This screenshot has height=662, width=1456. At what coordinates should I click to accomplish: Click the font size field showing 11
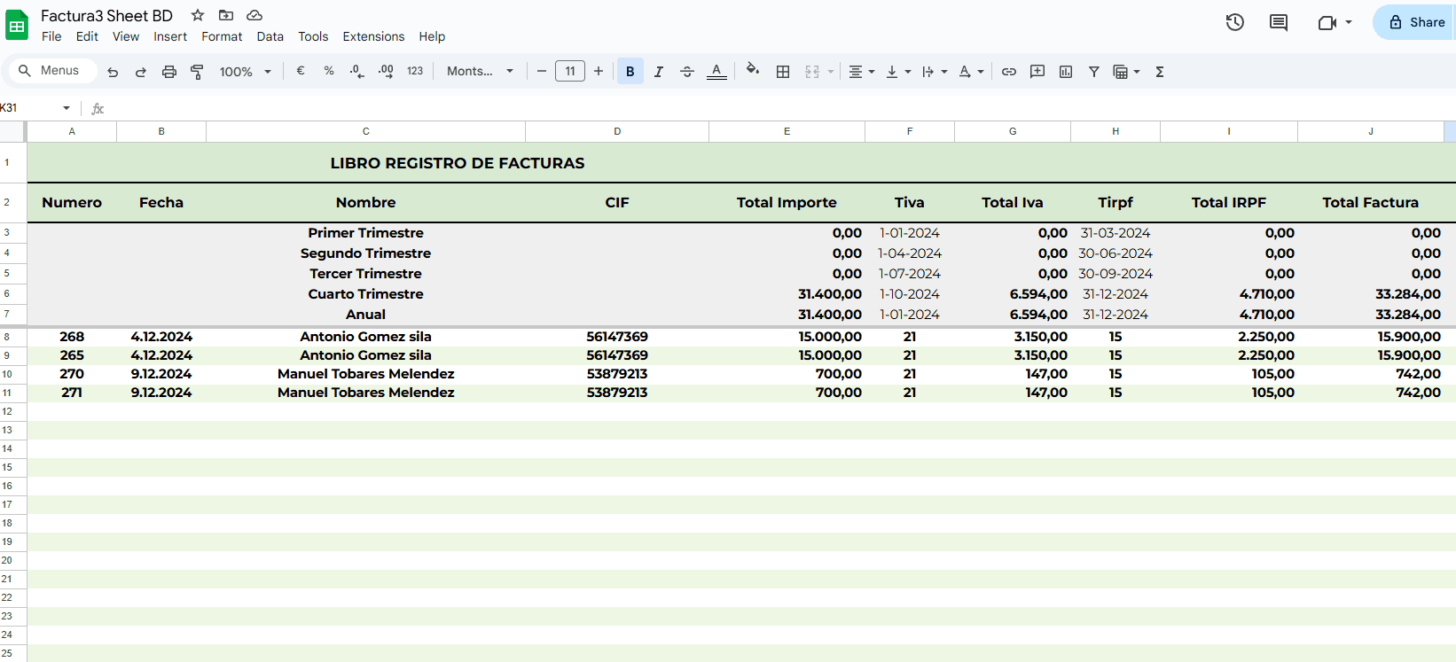click(570, 71)
